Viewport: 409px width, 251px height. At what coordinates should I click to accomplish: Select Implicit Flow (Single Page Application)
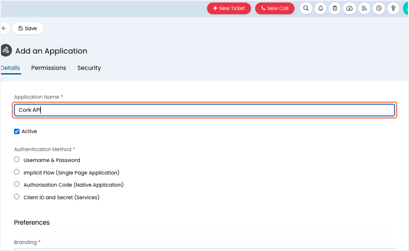point(17,172)
